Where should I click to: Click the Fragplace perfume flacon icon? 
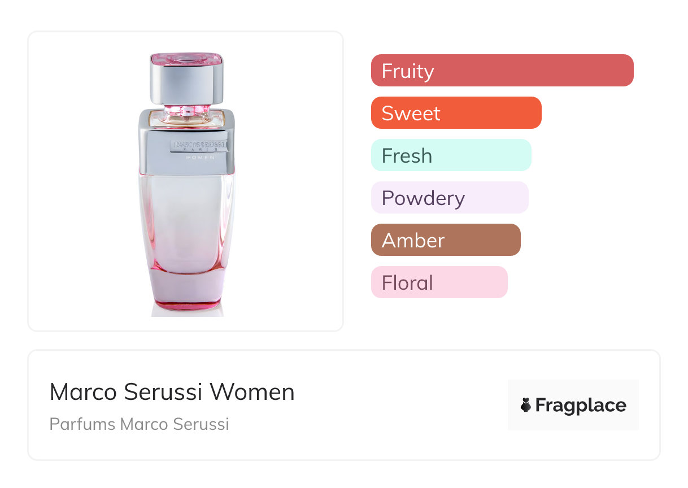526,405
